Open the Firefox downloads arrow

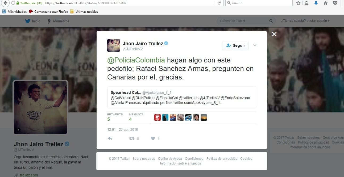316,3
